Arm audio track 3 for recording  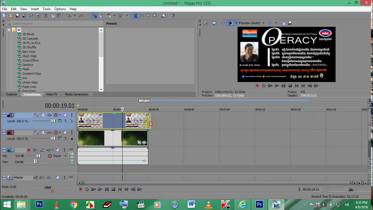point(29,150)
